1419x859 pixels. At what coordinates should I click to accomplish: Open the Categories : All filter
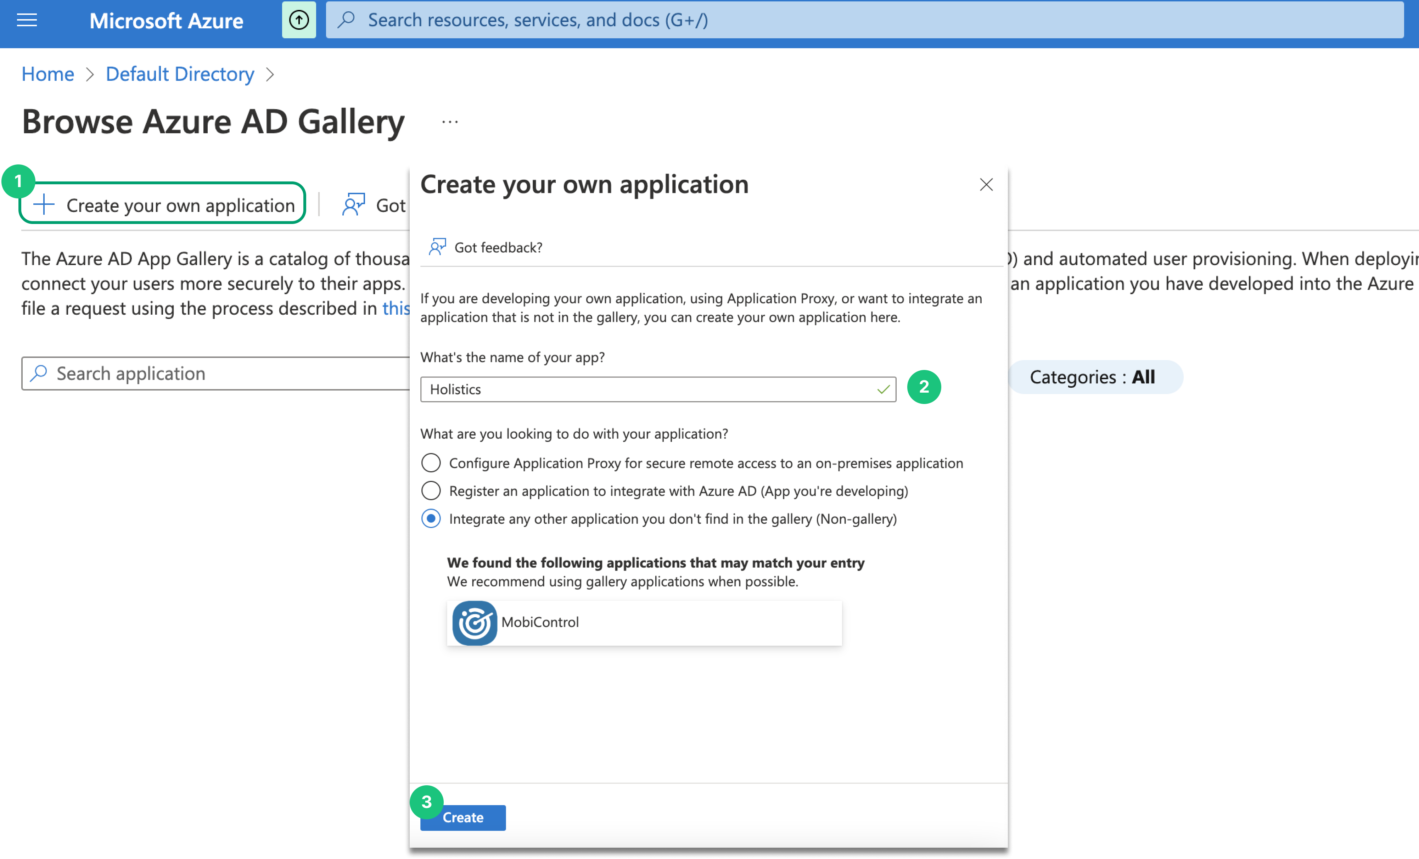(1095, 378)
